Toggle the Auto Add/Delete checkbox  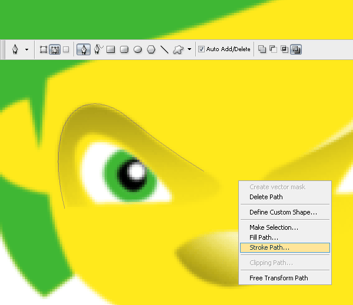pos(201,49)
